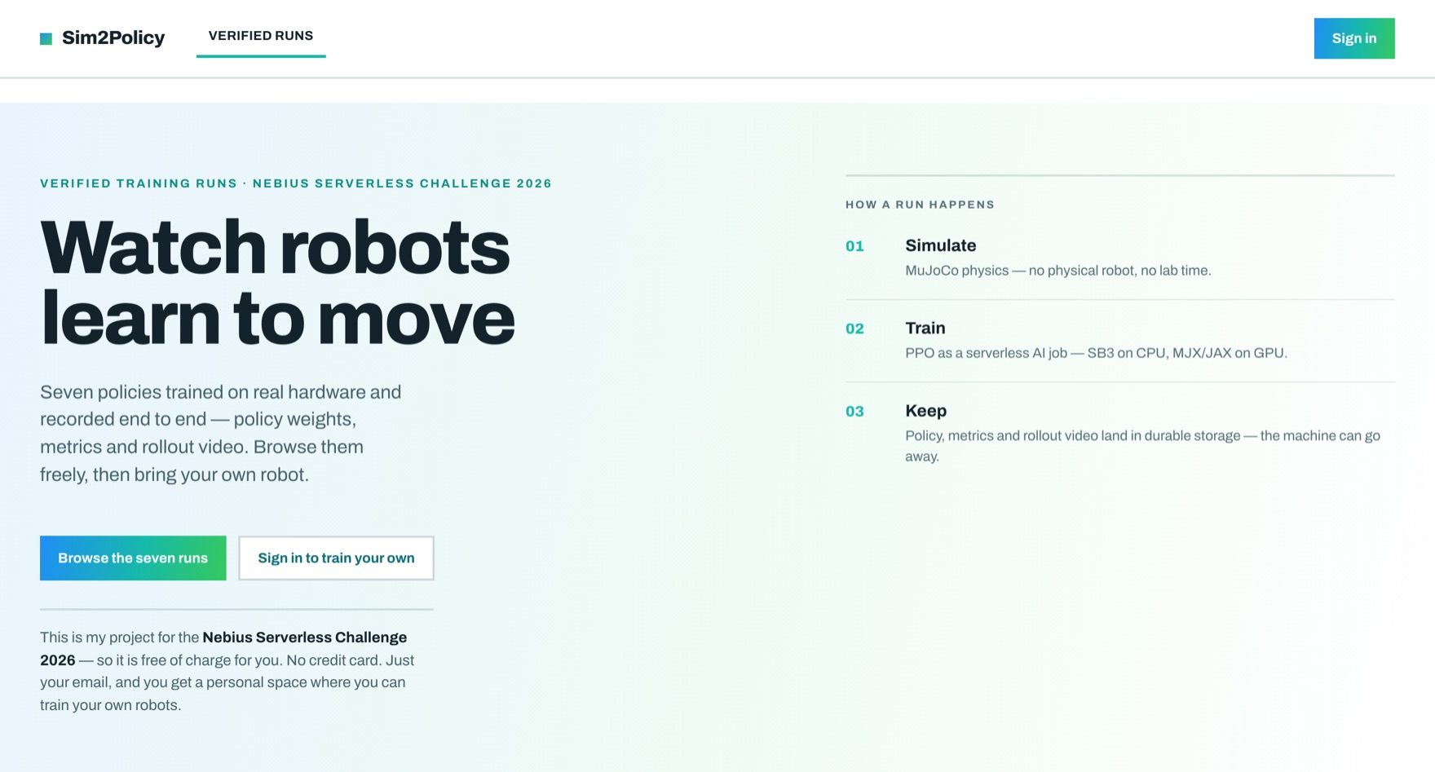
Task: Click Sign in to train your own
Action: [336, 558]
